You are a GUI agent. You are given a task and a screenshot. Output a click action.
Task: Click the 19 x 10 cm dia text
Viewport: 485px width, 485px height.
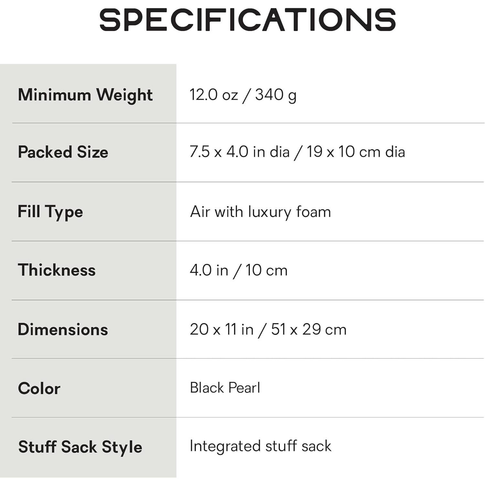pyautogui.click(x=356, y=152)
